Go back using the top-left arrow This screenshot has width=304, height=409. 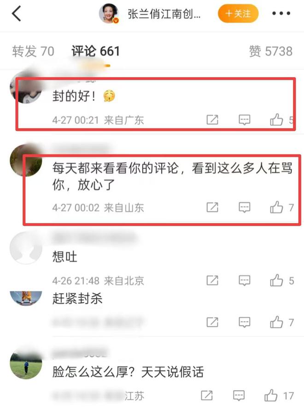(x=16, y=13)
